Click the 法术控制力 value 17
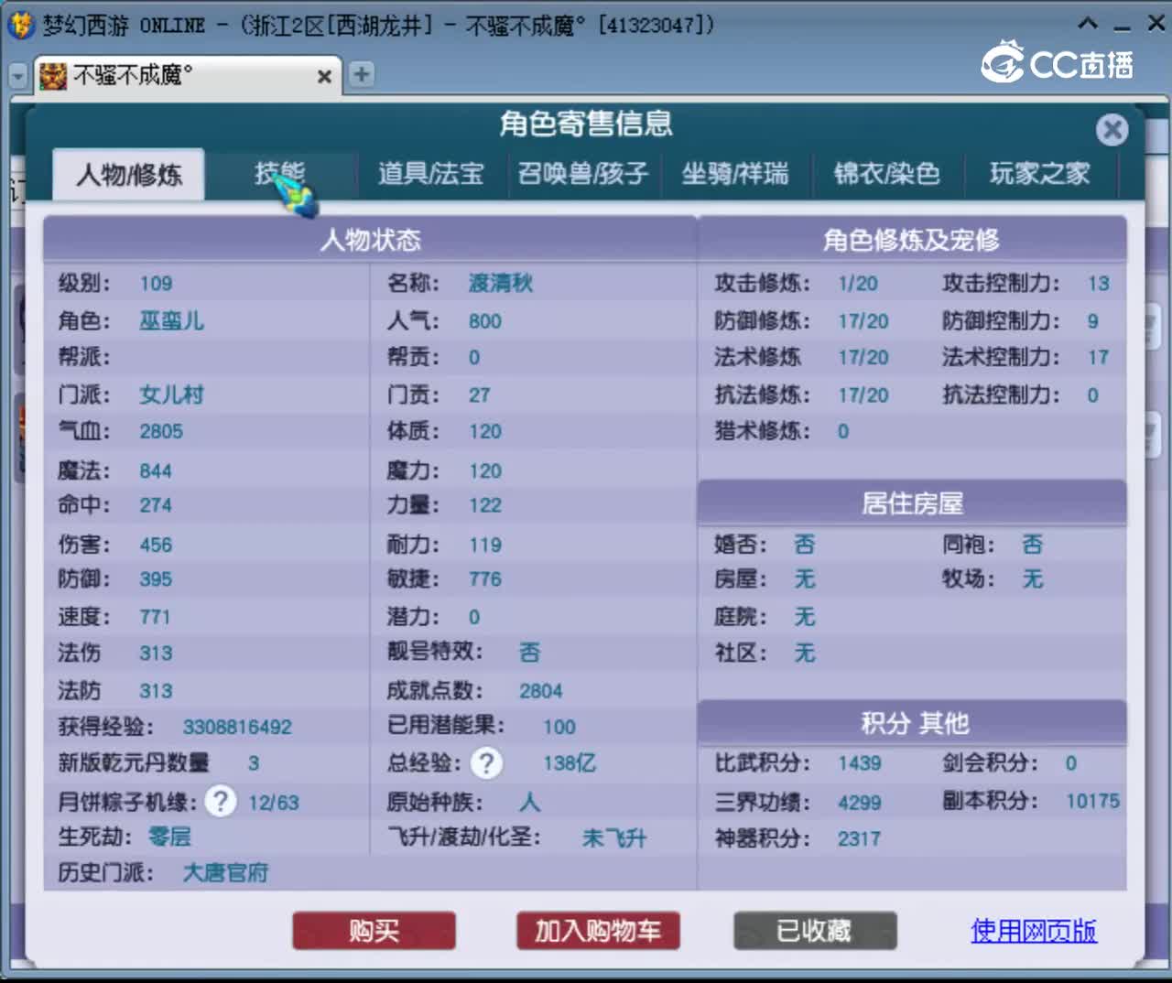Image resolution: width=1172 pixels, height=983 pixels. (1098, 358)
